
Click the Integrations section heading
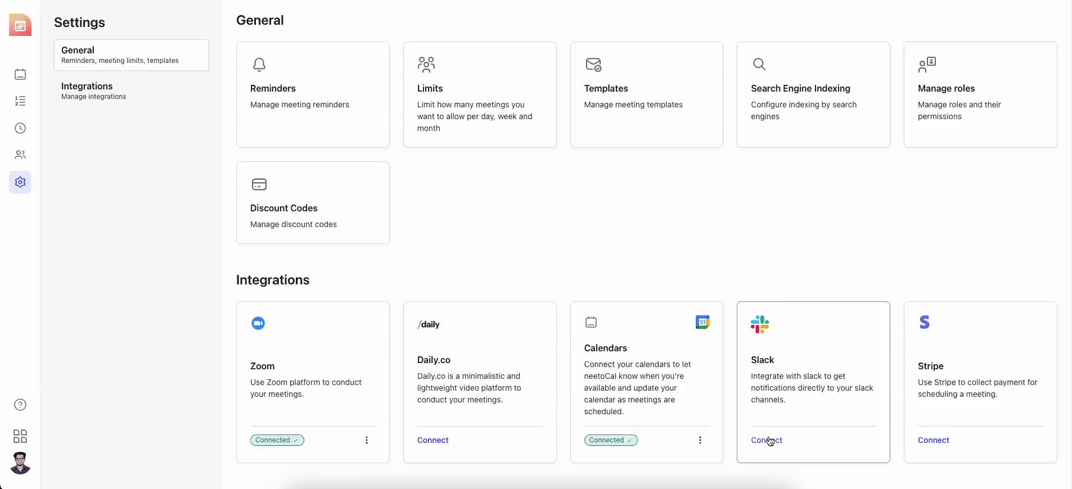click(x=273, y=280)
